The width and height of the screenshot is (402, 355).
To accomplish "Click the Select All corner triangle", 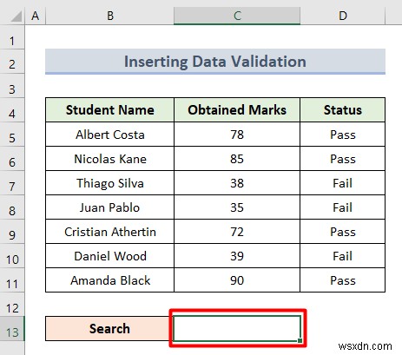I will 16,16.
